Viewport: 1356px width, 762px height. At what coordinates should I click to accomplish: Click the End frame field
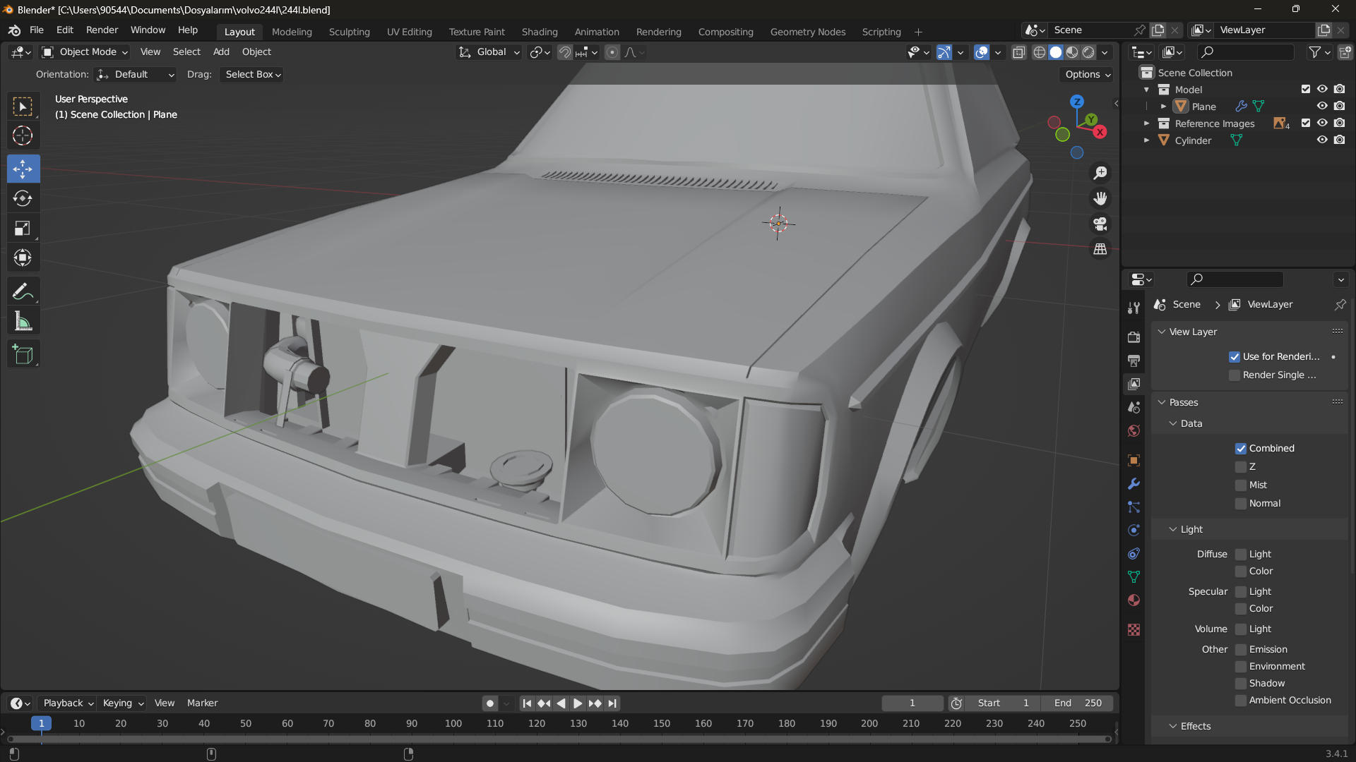1078,703
